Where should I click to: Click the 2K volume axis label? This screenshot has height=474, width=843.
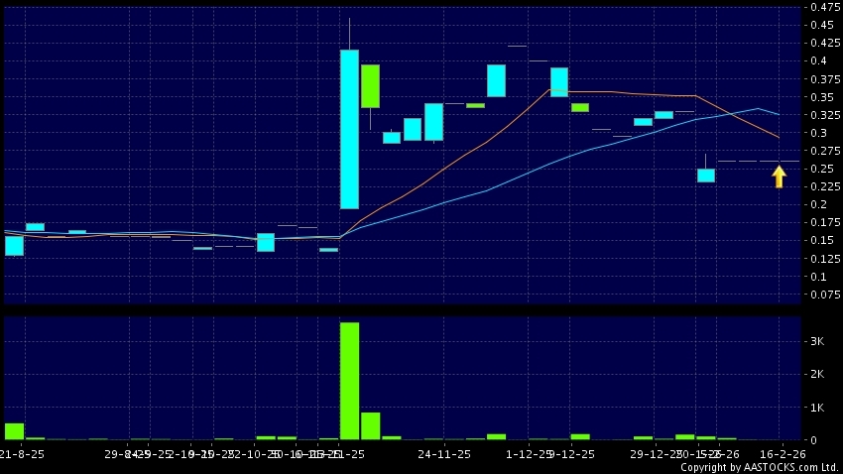(x=816, y=374)
